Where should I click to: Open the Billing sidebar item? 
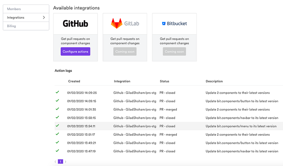pos(26,26)
